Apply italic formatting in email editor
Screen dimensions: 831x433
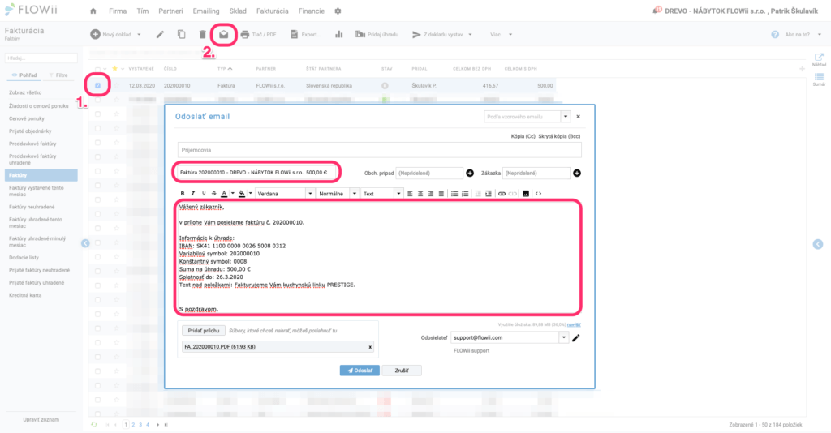[193, 194]
